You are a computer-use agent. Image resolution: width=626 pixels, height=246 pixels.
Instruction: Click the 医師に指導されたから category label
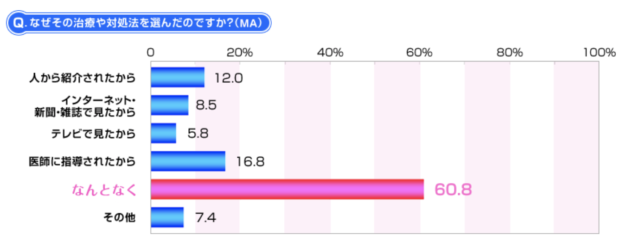coord(82,161)
